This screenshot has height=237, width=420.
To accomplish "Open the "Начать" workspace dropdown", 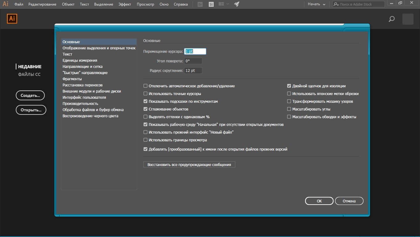I will coord(317,4).
